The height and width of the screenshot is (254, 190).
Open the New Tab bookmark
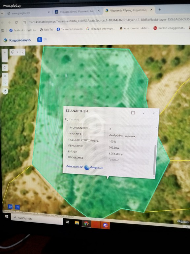click(47, 30)
